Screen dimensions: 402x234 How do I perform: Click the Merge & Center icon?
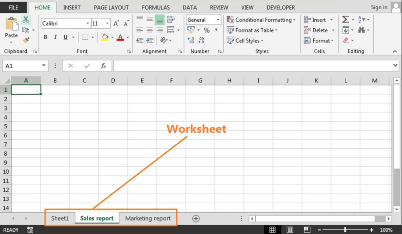tap(171, 30)
